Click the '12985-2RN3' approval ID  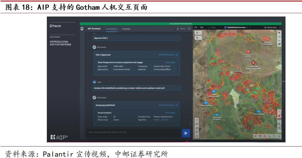118,66
